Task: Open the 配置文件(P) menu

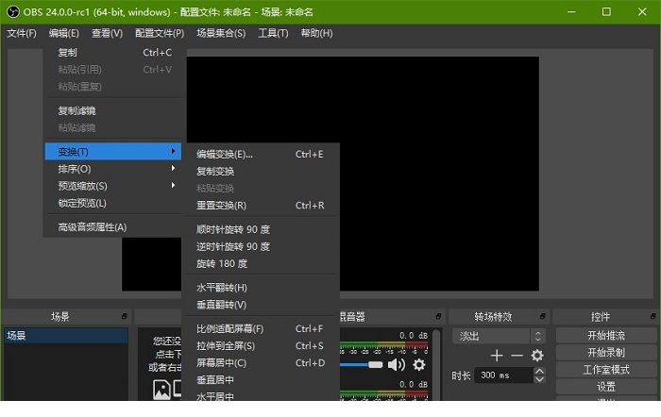Action: pos(160,33)
